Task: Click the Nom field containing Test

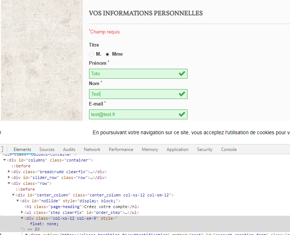Action: [138, 94]
